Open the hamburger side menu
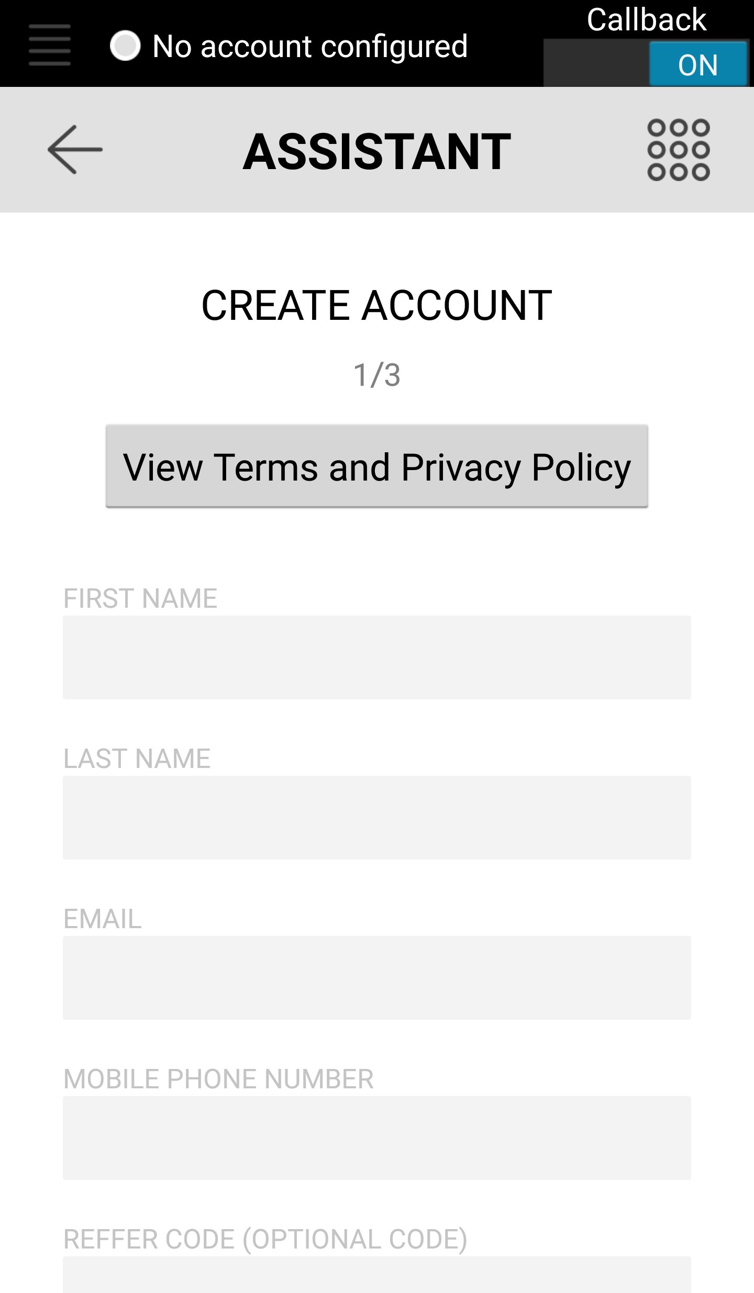 (50, 45)
